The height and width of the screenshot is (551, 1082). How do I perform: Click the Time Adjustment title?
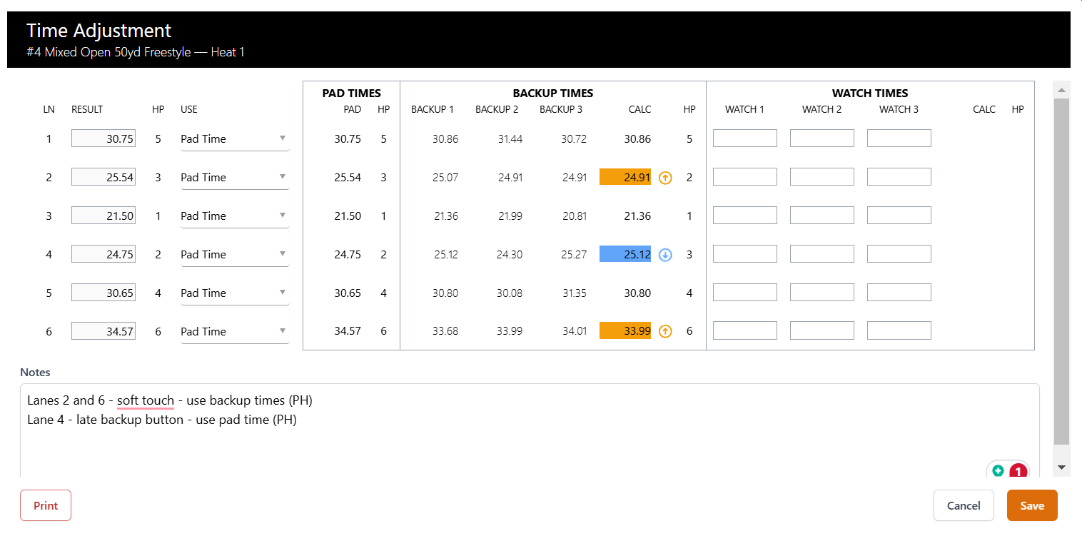point(99,31)
